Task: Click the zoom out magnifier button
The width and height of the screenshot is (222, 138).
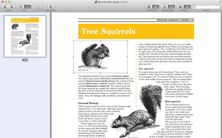Action: [5, 7]
